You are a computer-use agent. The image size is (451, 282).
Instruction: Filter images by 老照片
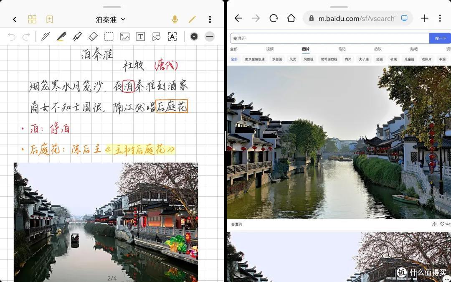point(426,59)
